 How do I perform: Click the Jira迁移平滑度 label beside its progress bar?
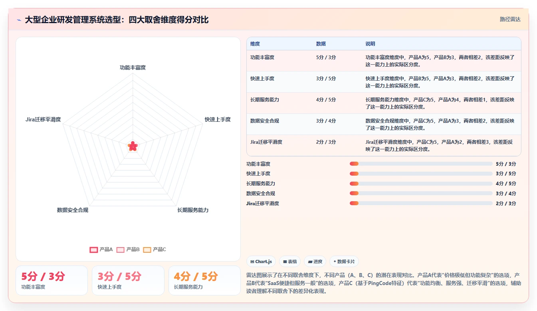click(263, 203)
